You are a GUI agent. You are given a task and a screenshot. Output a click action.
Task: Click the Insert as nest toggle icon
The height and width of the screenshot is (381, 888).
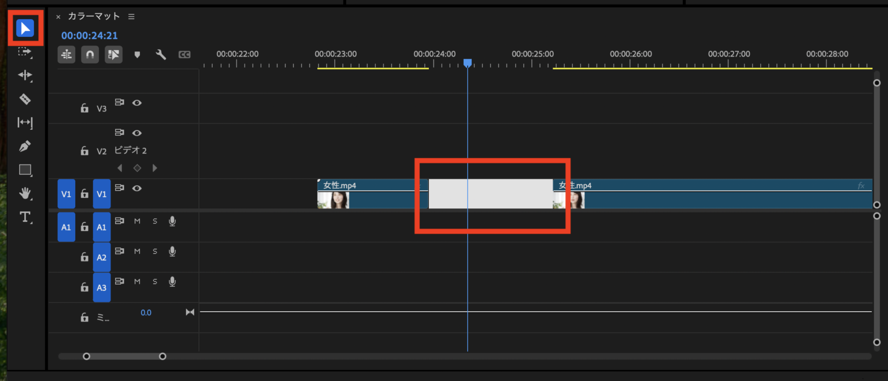(x=66, y=54)
